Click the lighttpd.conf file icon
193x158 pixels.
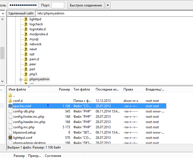coord(11,137)
